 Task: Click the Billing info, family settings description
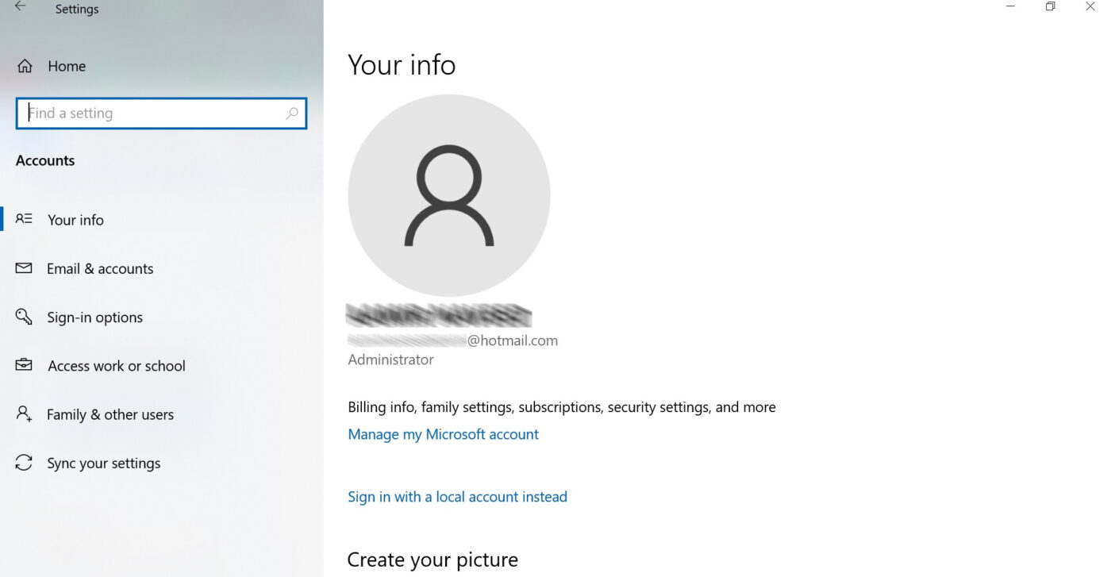pyautogui.click(x=562, y=407)
